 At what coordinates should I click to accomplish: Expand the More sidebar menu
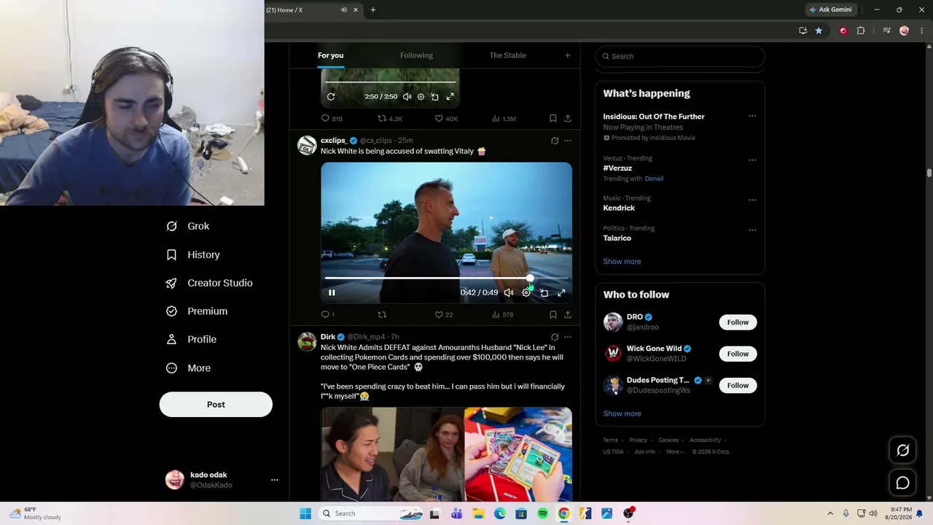point(188,368)
